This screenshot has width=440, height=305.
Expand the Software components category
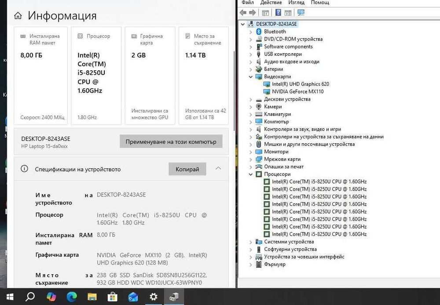[x=251, y=47]
